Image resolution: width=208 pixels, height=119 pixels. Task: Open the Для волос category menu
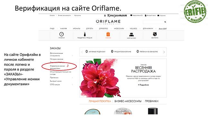tap(104, 29)
